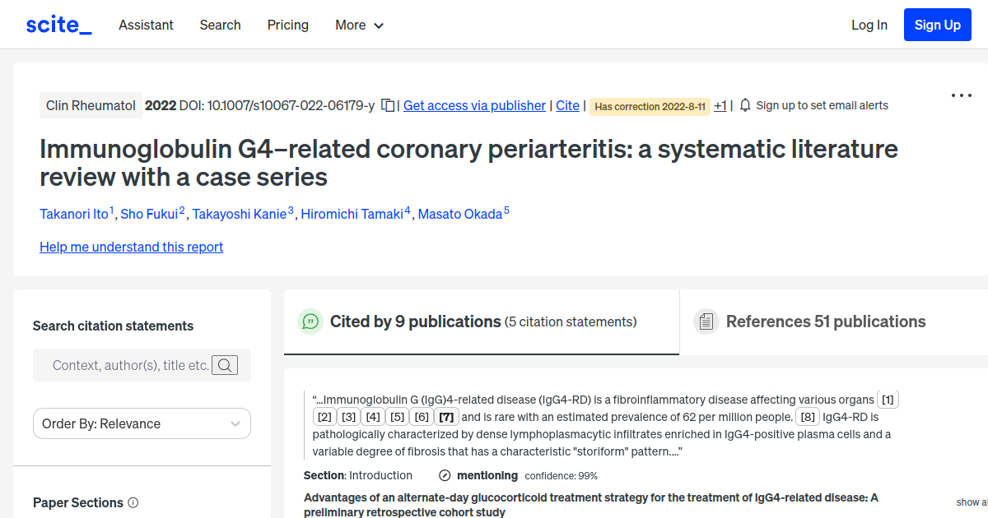Click the magnifier in the citation search box

pos(224,365)
